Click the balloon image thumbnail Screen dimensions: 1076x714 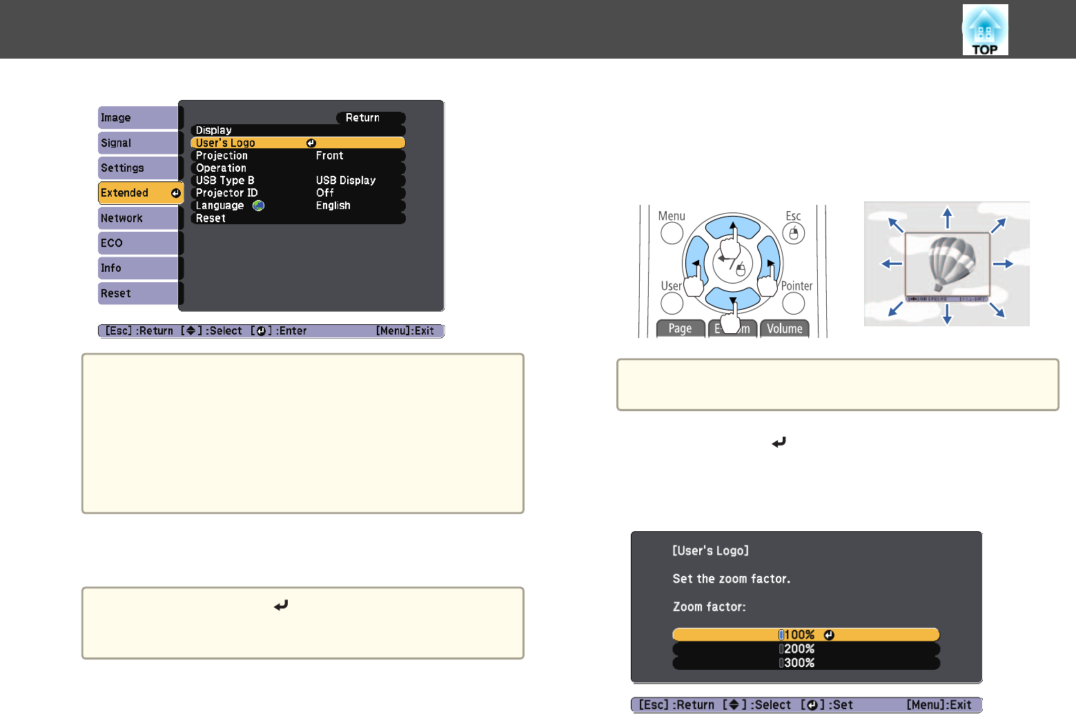(x=947, y=264)
